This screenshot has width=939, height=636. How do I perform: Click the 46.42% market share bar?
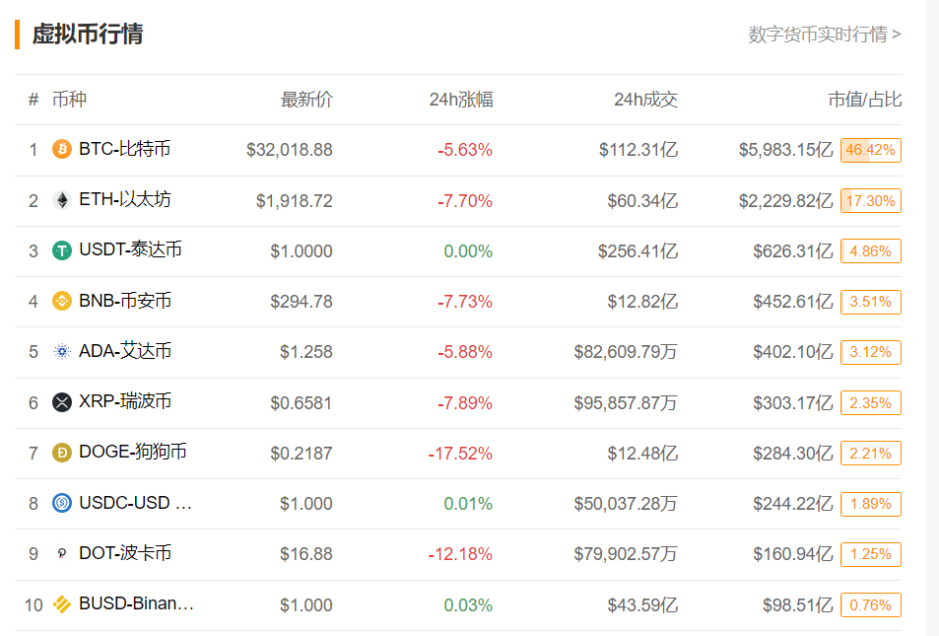tap(870, 150)
